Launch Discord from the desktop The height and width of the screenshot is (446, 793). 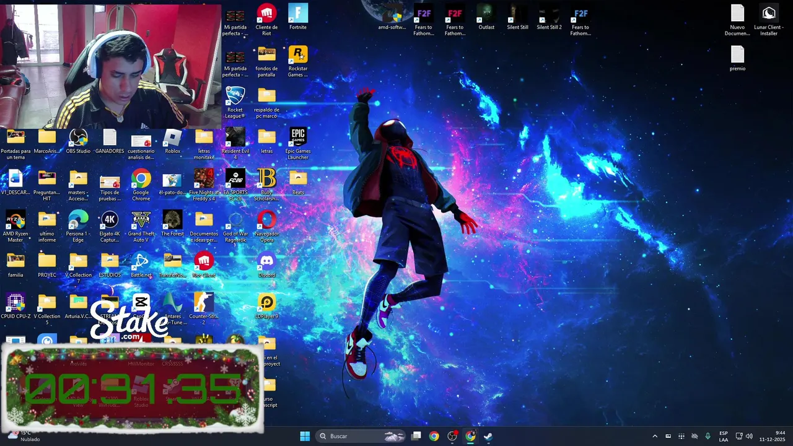pos(266,265)
